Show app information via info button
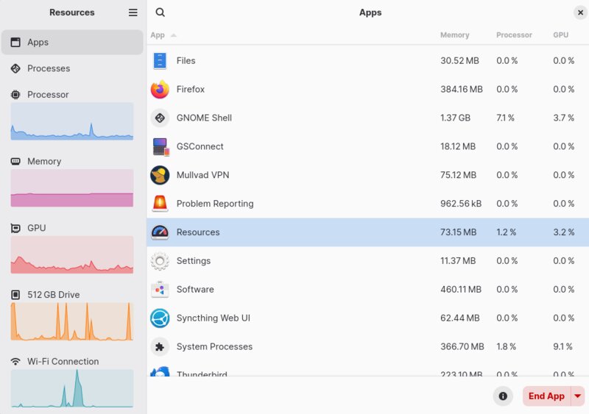The image size is (589, 414). coord(503,396)
